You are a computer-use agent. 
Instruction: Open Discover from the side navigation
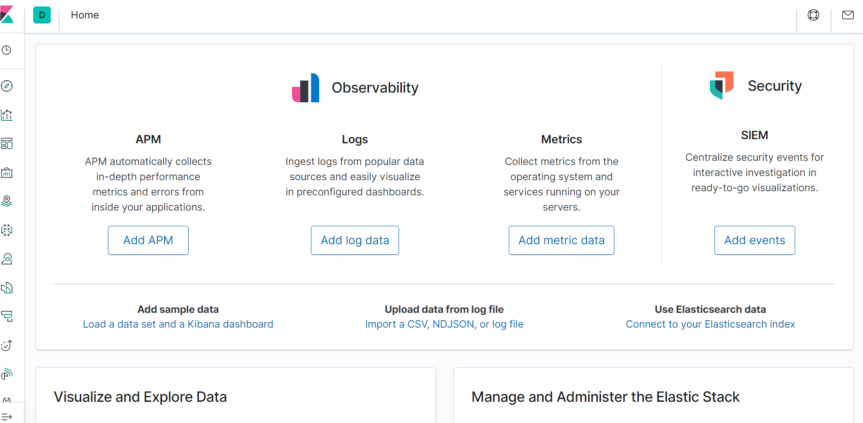7,86
